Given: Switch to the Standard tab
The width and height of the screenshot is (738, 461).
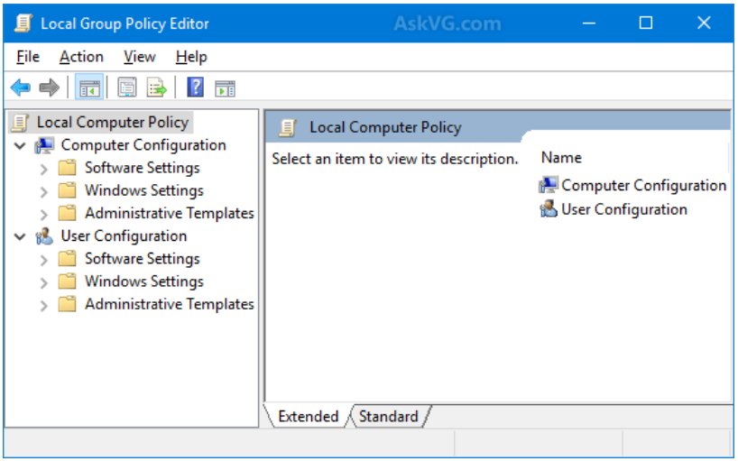Looking at the screenshot, I should [388, 417].
